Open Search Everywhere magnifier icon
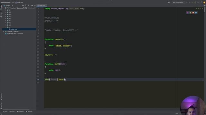 click(x=201, y=2)
